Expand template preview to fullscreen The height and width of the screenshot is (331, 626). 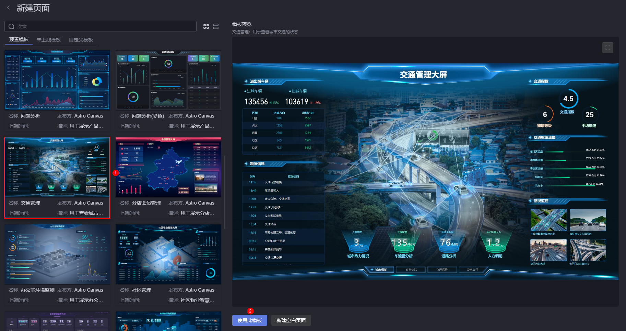coord(607,48)
